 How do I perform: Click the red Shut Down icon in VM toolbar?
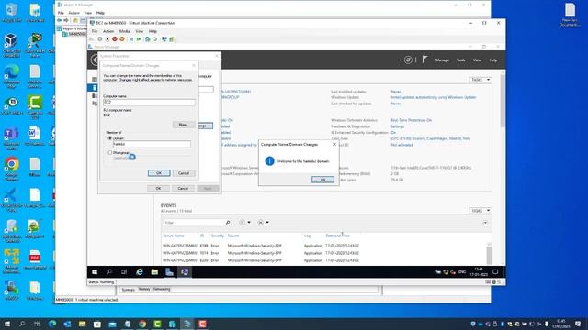[115, 38]
